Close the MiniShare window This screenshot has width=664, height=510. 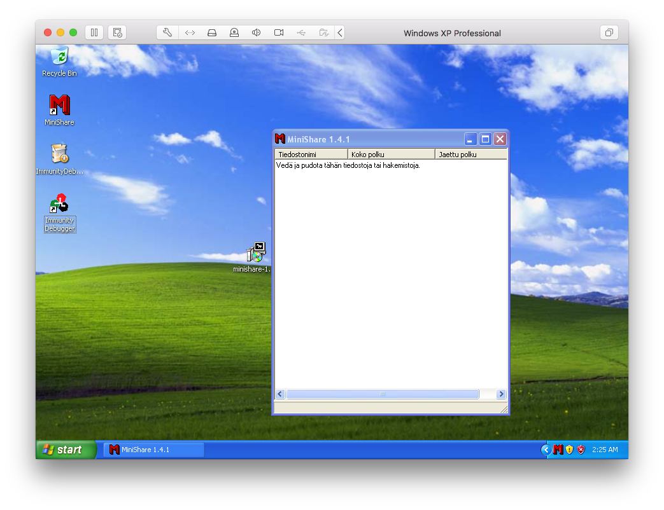pos(500,139)
